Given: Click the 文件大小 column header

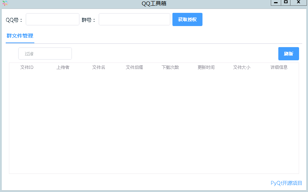Looking at the screenshot, I should pyautogui.click(x=241, y=67).
